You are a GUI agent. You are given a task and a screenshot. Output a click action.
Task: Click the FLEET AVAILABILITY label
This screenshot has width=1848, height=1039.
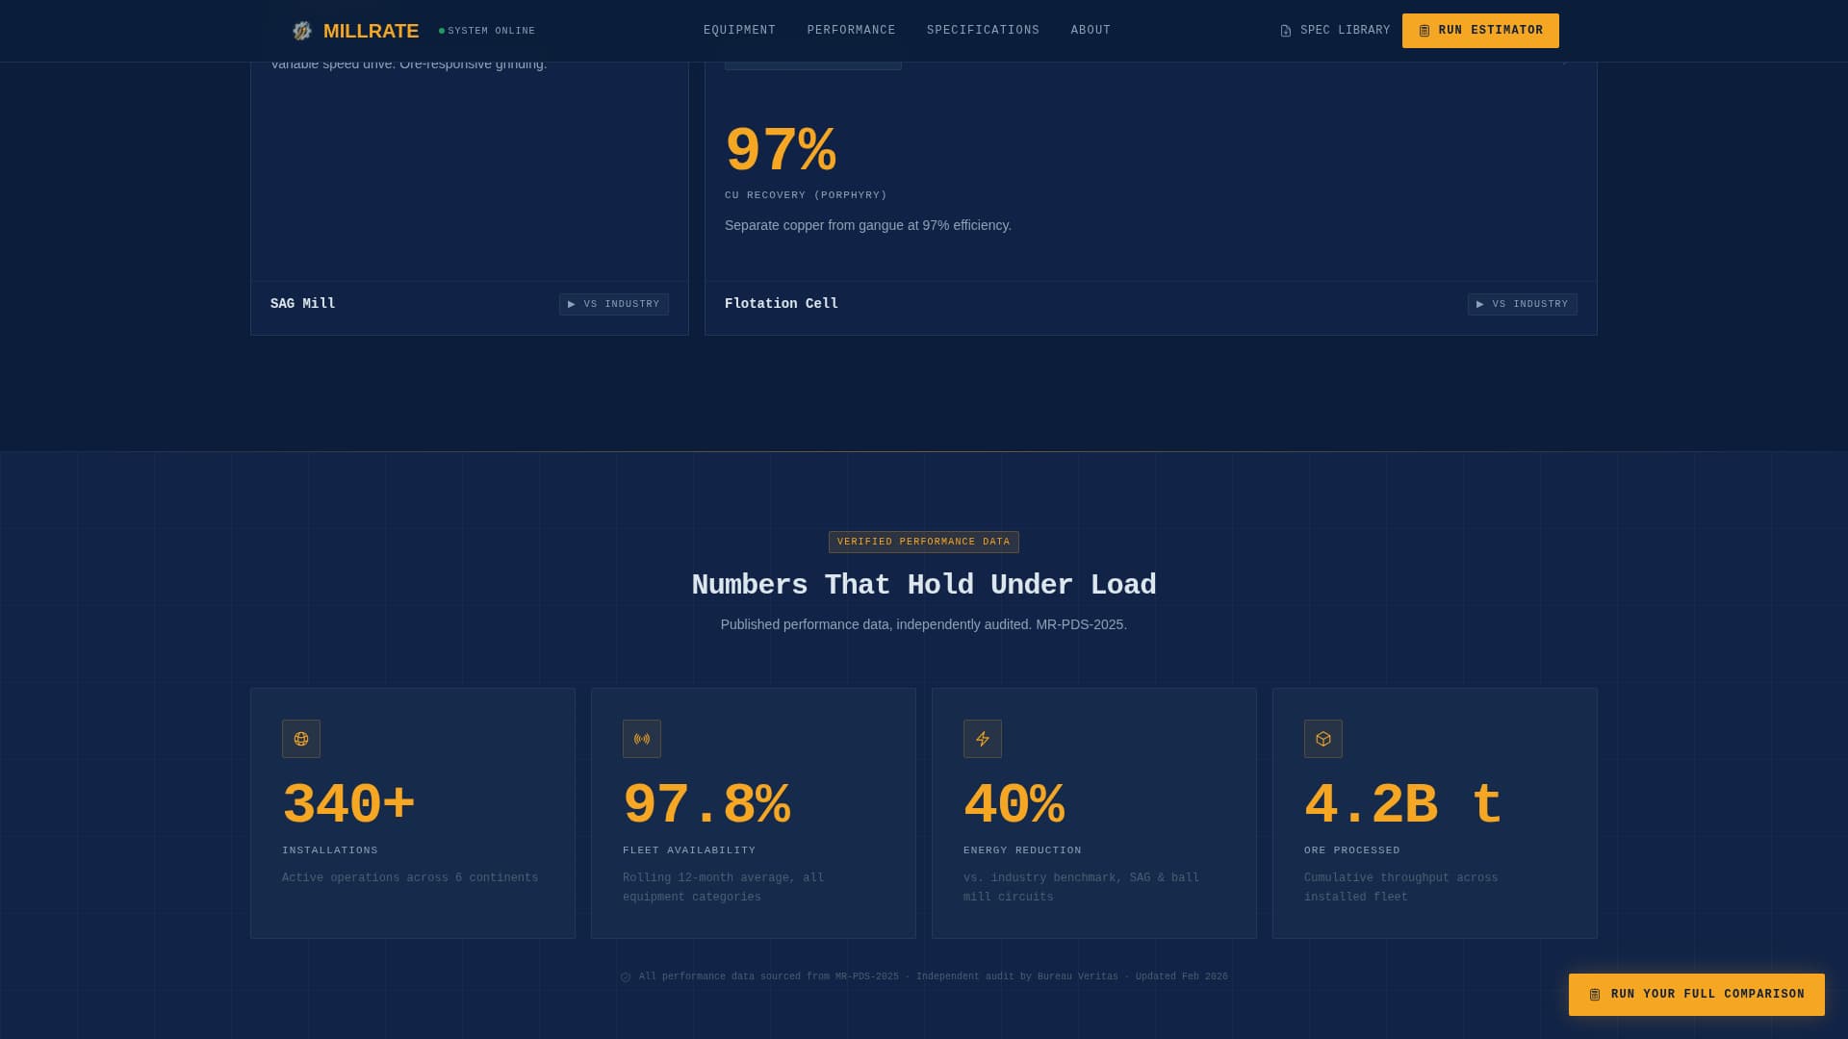tap(689, 850)
